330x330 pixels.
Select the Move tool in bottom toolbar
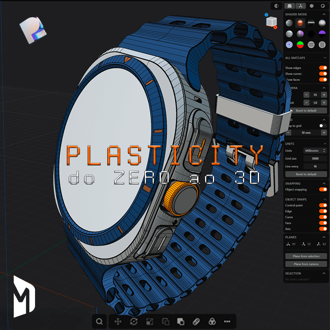pos(118,321)
